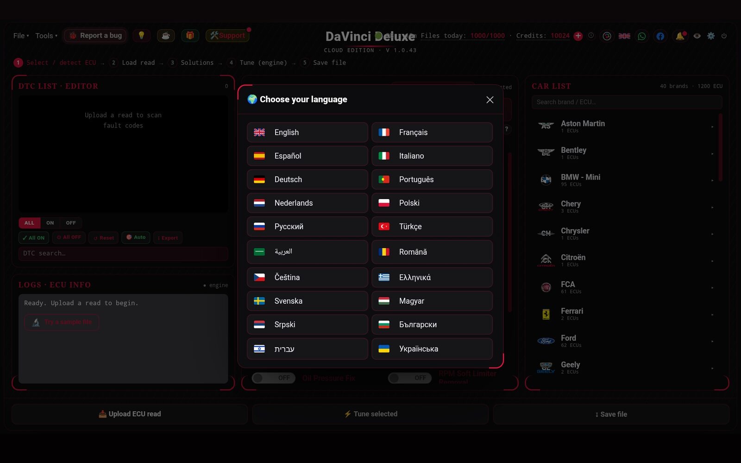Switch language to Magyar
The width and height of the screenshot is (741, 463).
tap(432, 301)
